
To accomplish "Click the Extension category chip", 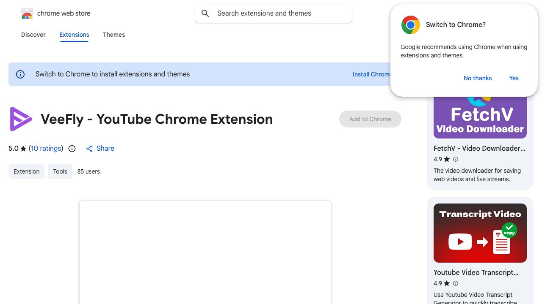I will 26,171.
